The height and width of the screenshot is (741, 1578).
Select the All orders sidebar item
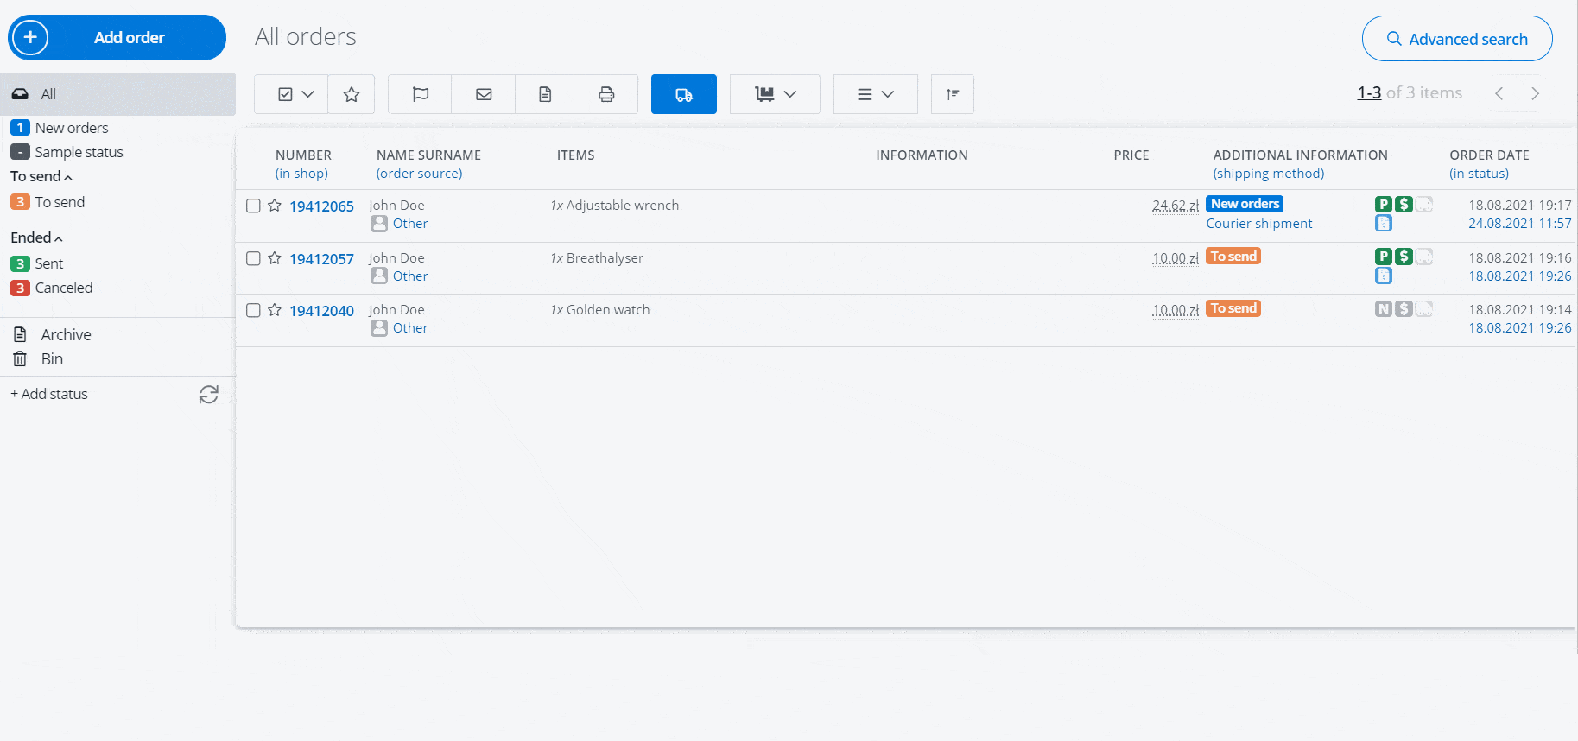(x=117, y=94)
